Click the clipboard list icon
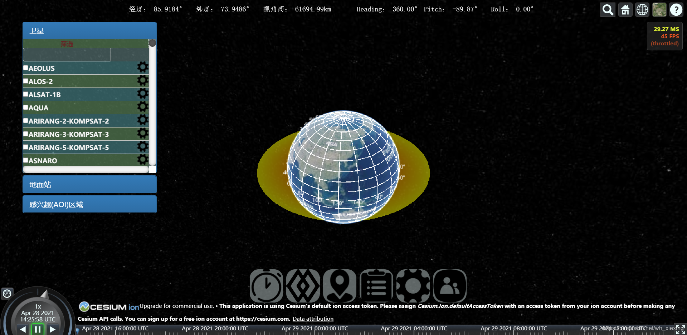Image resolution: width=687 pixels, height=335 pixels. tap(376, 286)
